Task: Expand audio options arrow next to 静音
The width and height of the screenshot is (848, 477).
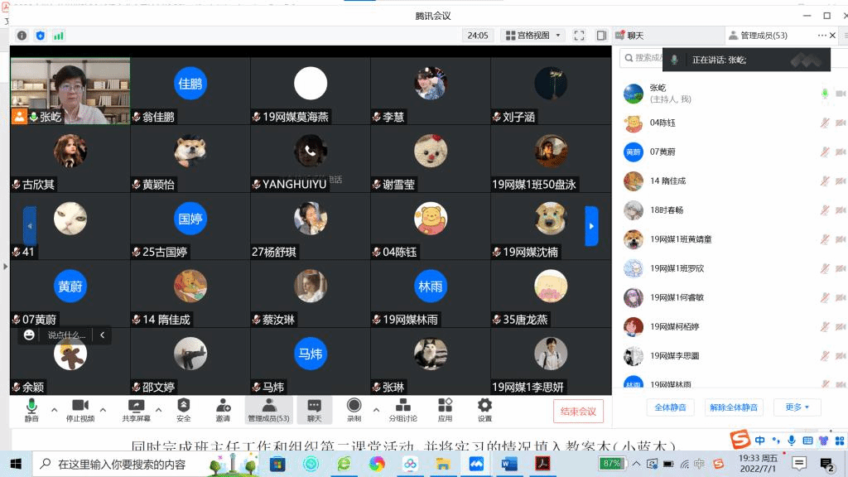Action: 55,409
